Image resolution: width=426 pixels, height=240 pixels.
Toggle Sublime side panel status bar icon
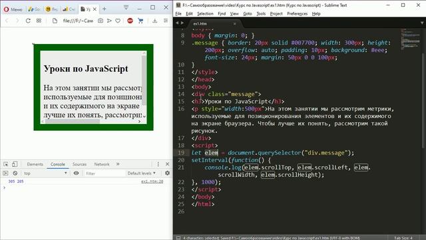178,238
